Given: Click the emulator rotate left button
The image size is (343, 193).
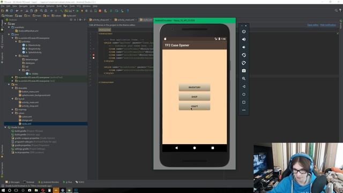Looking at the screenshot, I should click(x=244, y=55).
